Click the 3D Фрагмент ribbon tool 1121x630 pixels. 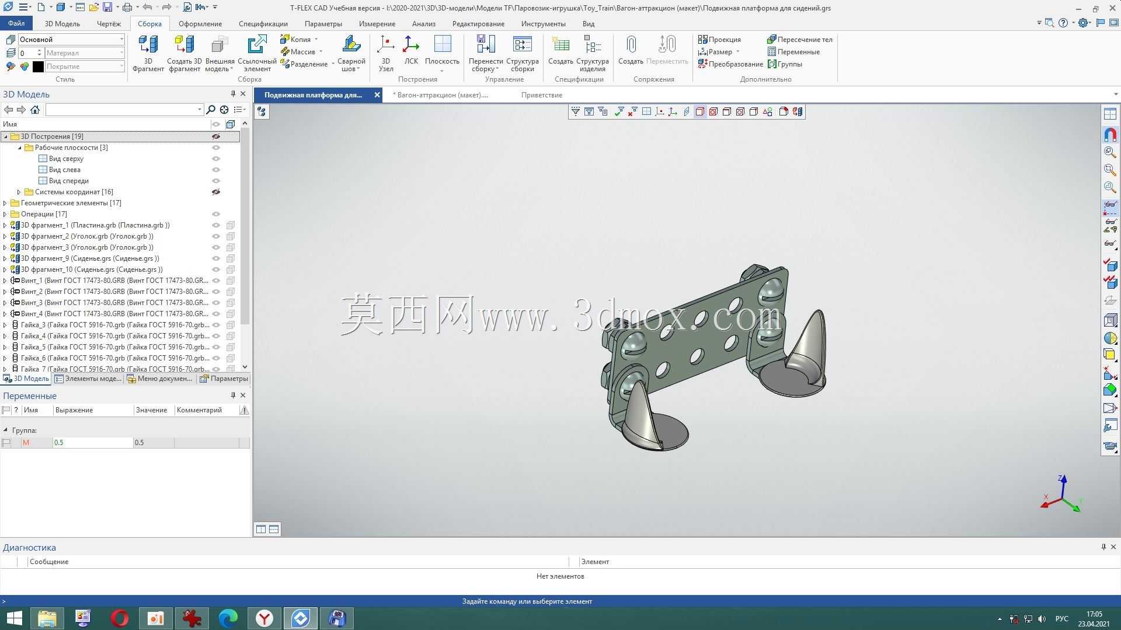148,53
